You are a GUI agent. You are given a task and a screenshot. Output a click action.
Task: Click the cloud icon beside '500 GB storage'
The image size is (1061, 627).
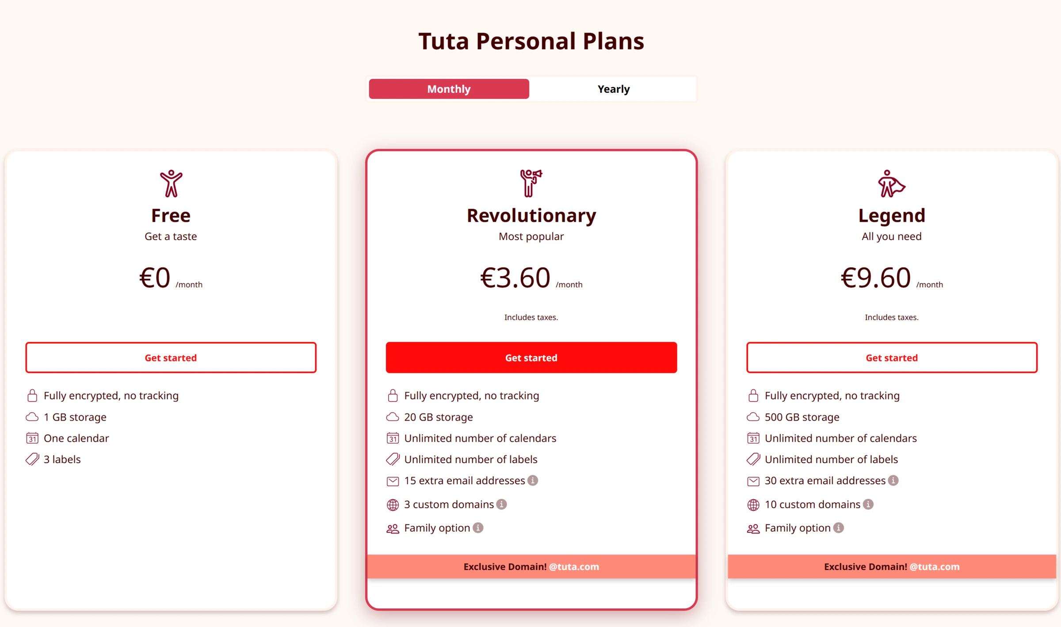[753, 417]
